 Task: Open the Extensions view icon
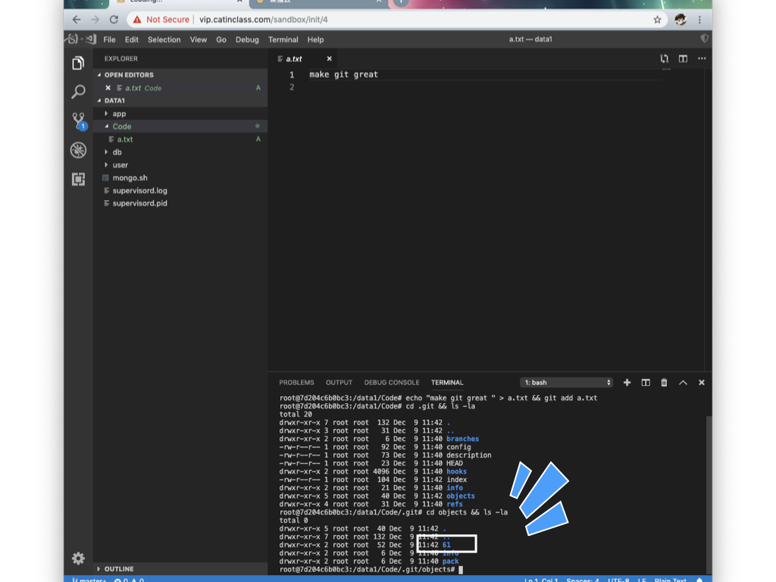[x=78, y=179]
